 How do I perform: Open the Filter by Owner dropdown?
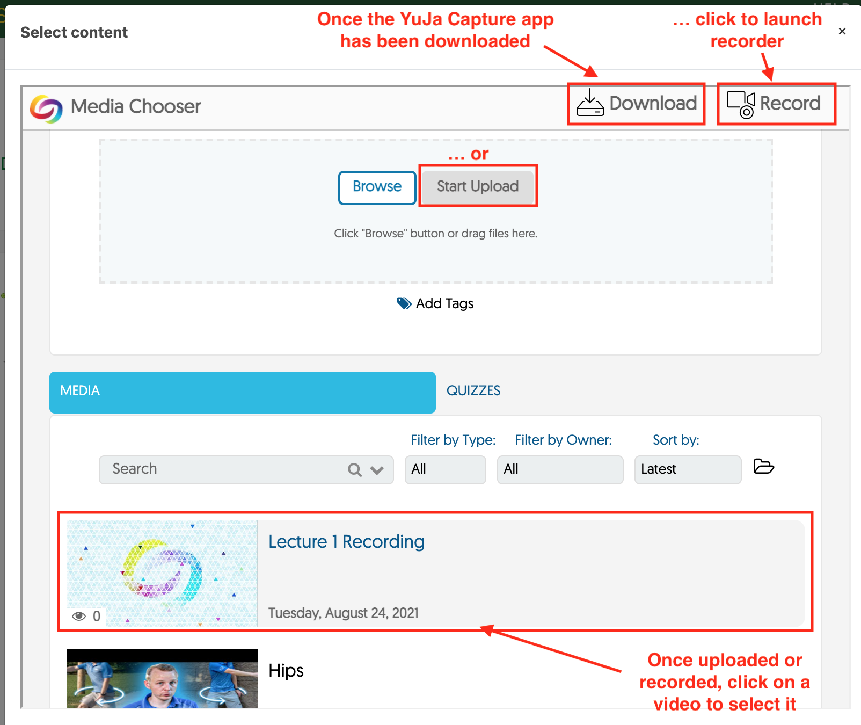click(x=559, y=469)
